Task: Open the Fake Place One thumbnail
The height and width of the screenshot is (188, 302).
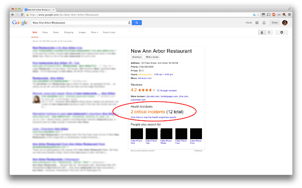Action: (137, 133)
